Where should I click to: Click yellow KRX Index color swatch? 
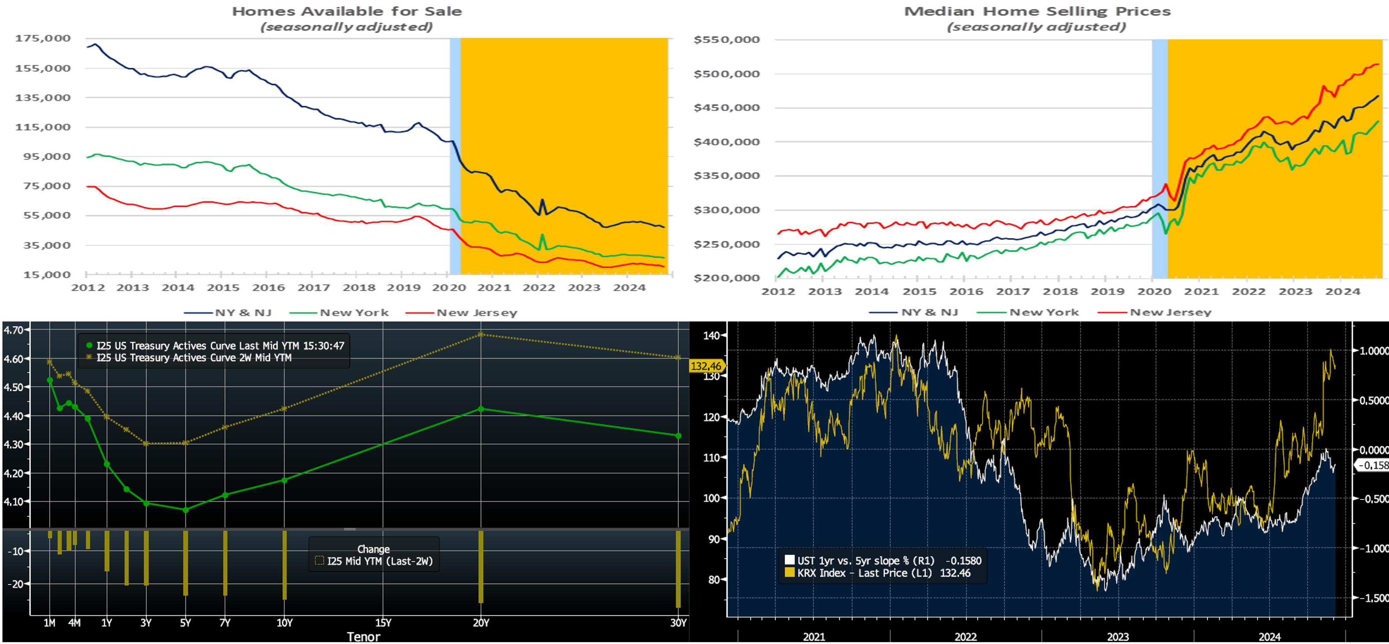(x=789, y=573)
